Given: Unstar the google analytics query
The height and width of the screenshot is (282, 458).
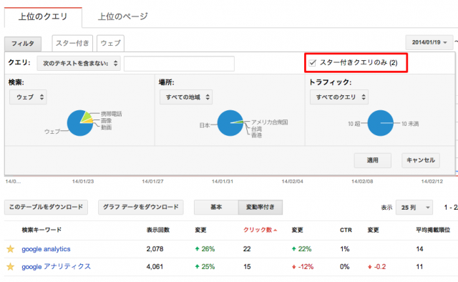Looking at the screenshot, I should click(11, 249).
